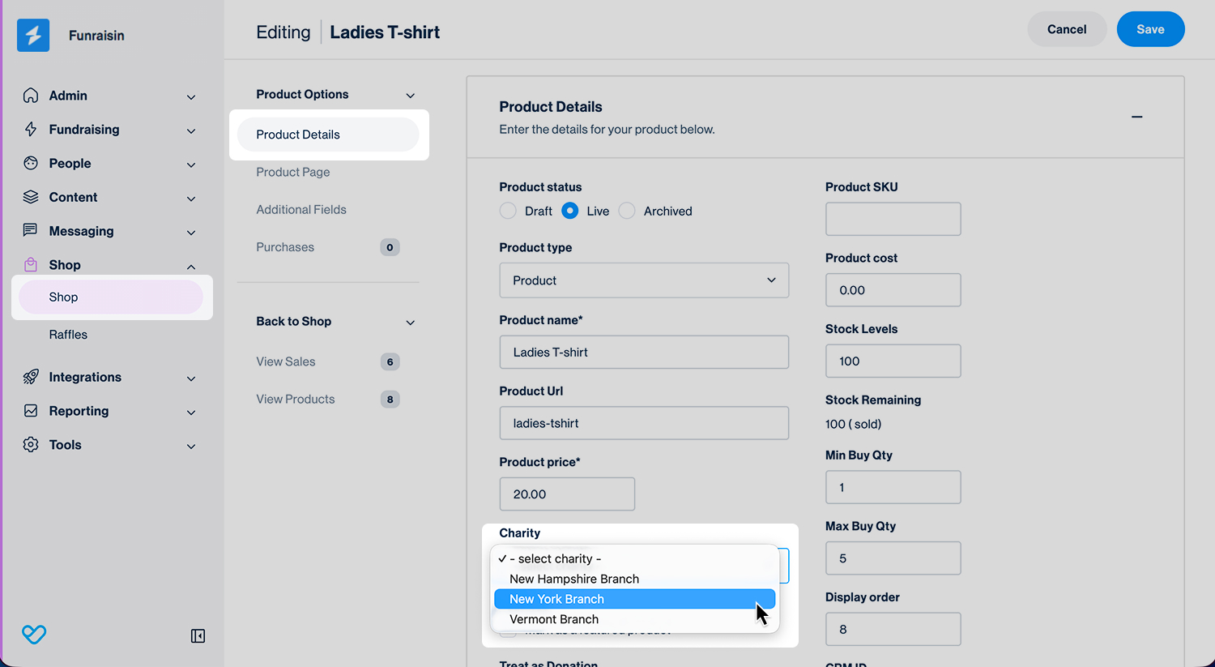This screenshot has height=667, width=1215.
Task: Click the Funraisin lightning logo icon
Action: point(33,36)
